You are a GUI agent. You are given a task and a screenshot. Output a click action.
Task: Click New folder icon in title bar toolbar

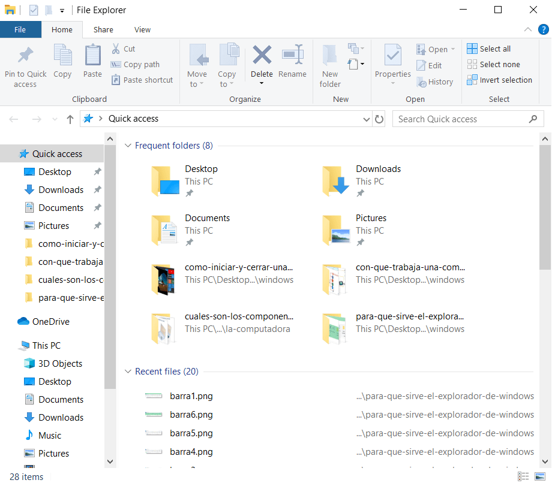click(49, 10)
